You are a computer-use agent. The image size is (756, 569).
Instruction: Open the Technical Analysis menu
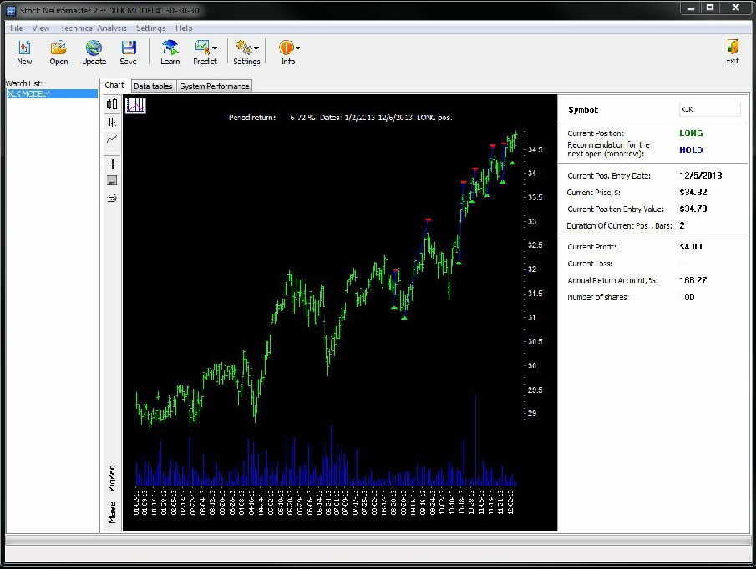pos(94,28)
